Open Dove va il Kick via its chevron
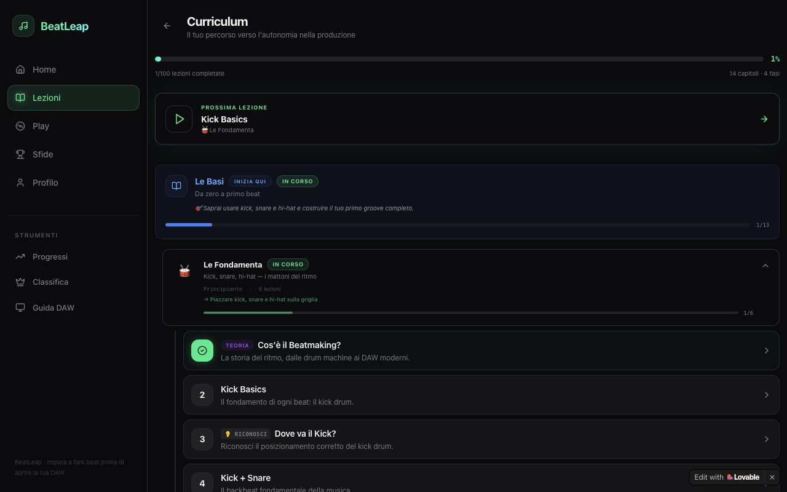Viewport: 787px width, 492px height. point(767,439)
